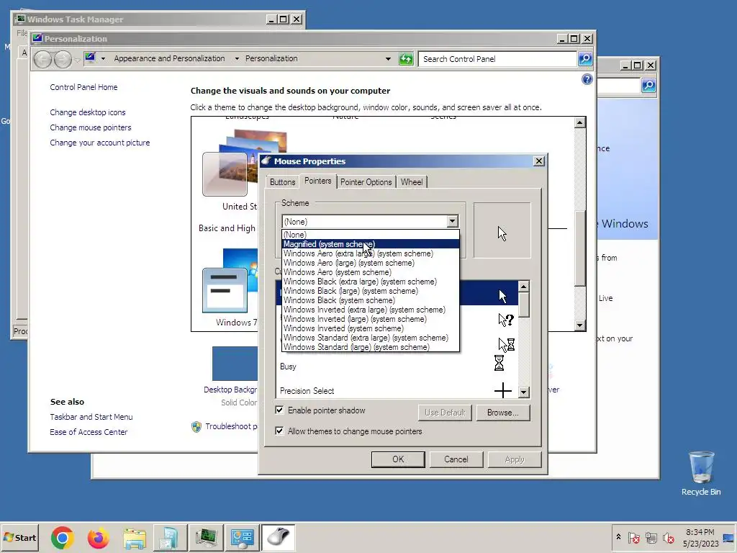737x553 pixels.
Task: Open the Personalization help icon
Action: (x=587, y=79)
